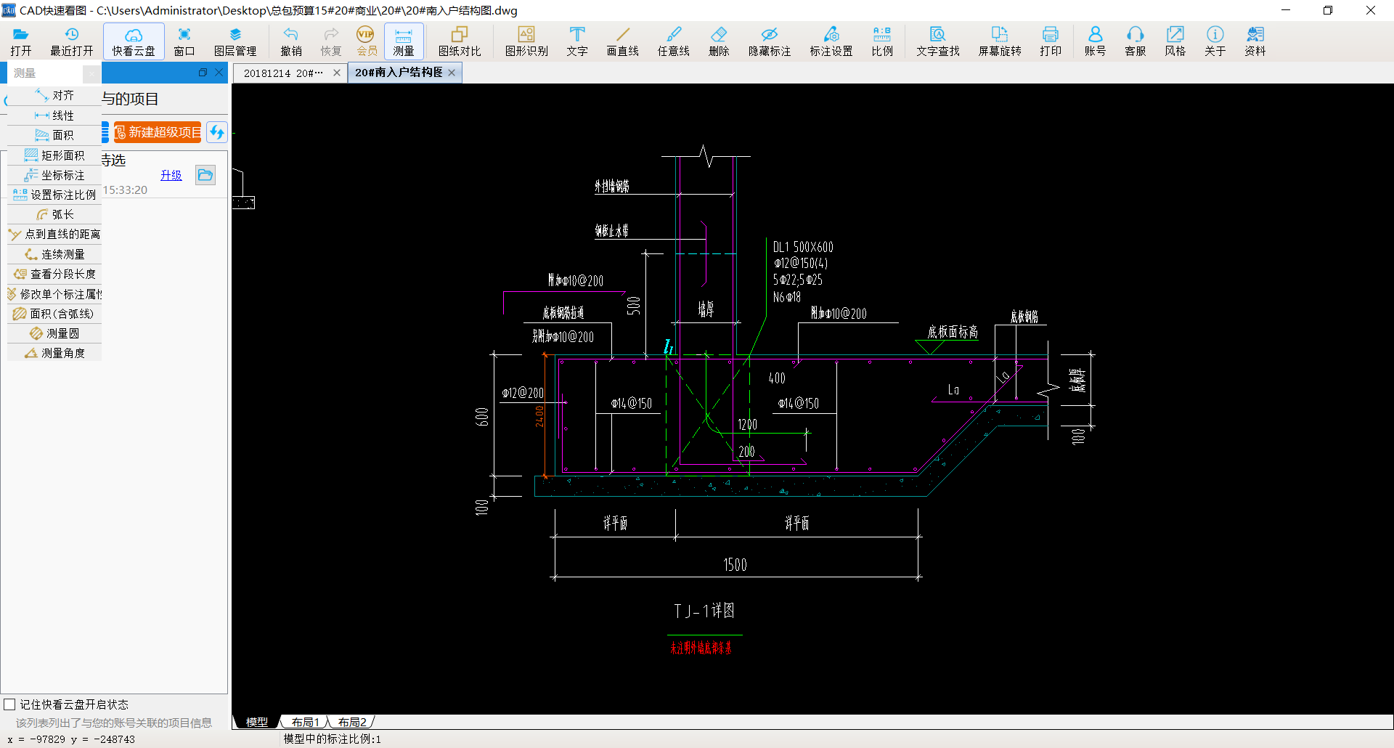Click the blue sync button beside 新建超级项目
Screen dimensions: 1394x748
(216, 132)
